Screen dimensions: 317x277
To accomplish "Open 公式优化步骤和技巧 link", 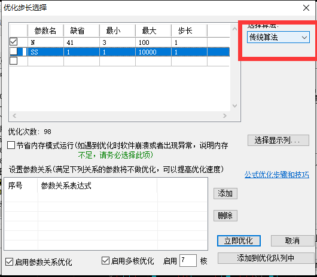I will 276,175.
